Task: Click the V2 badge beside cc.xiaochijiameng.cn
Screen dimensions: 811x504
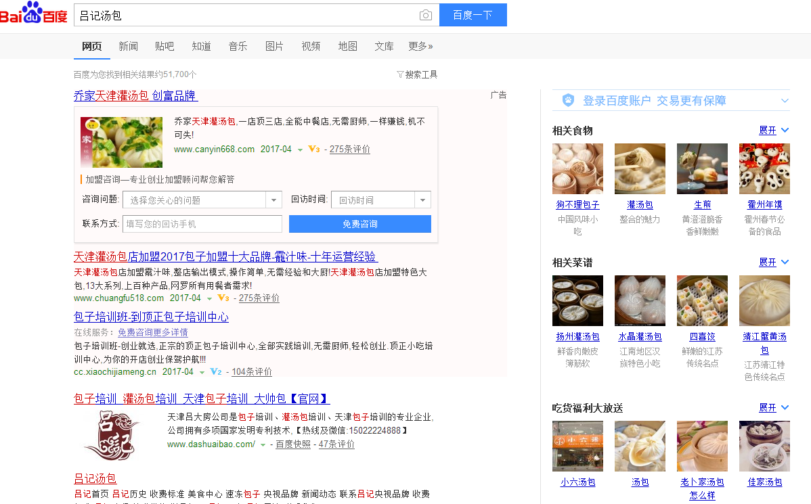Action: point(216,371)
